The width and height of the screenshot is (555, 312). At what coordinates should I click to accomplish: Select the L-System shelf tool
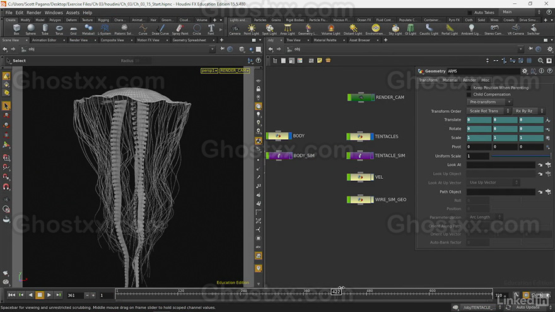tap(105, 30)
